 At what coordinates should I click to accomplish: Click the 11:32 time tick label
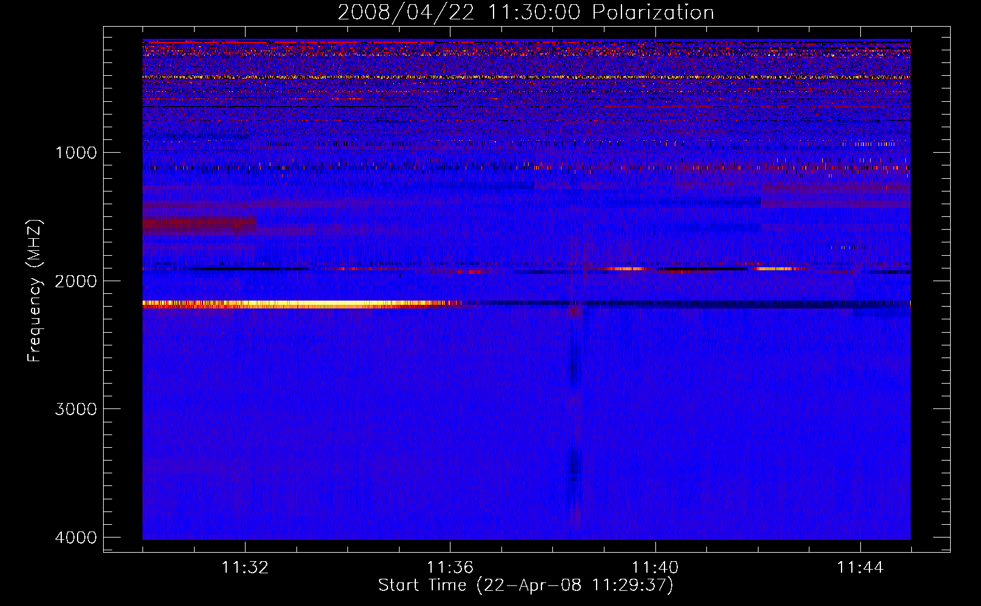click(245, 568)
